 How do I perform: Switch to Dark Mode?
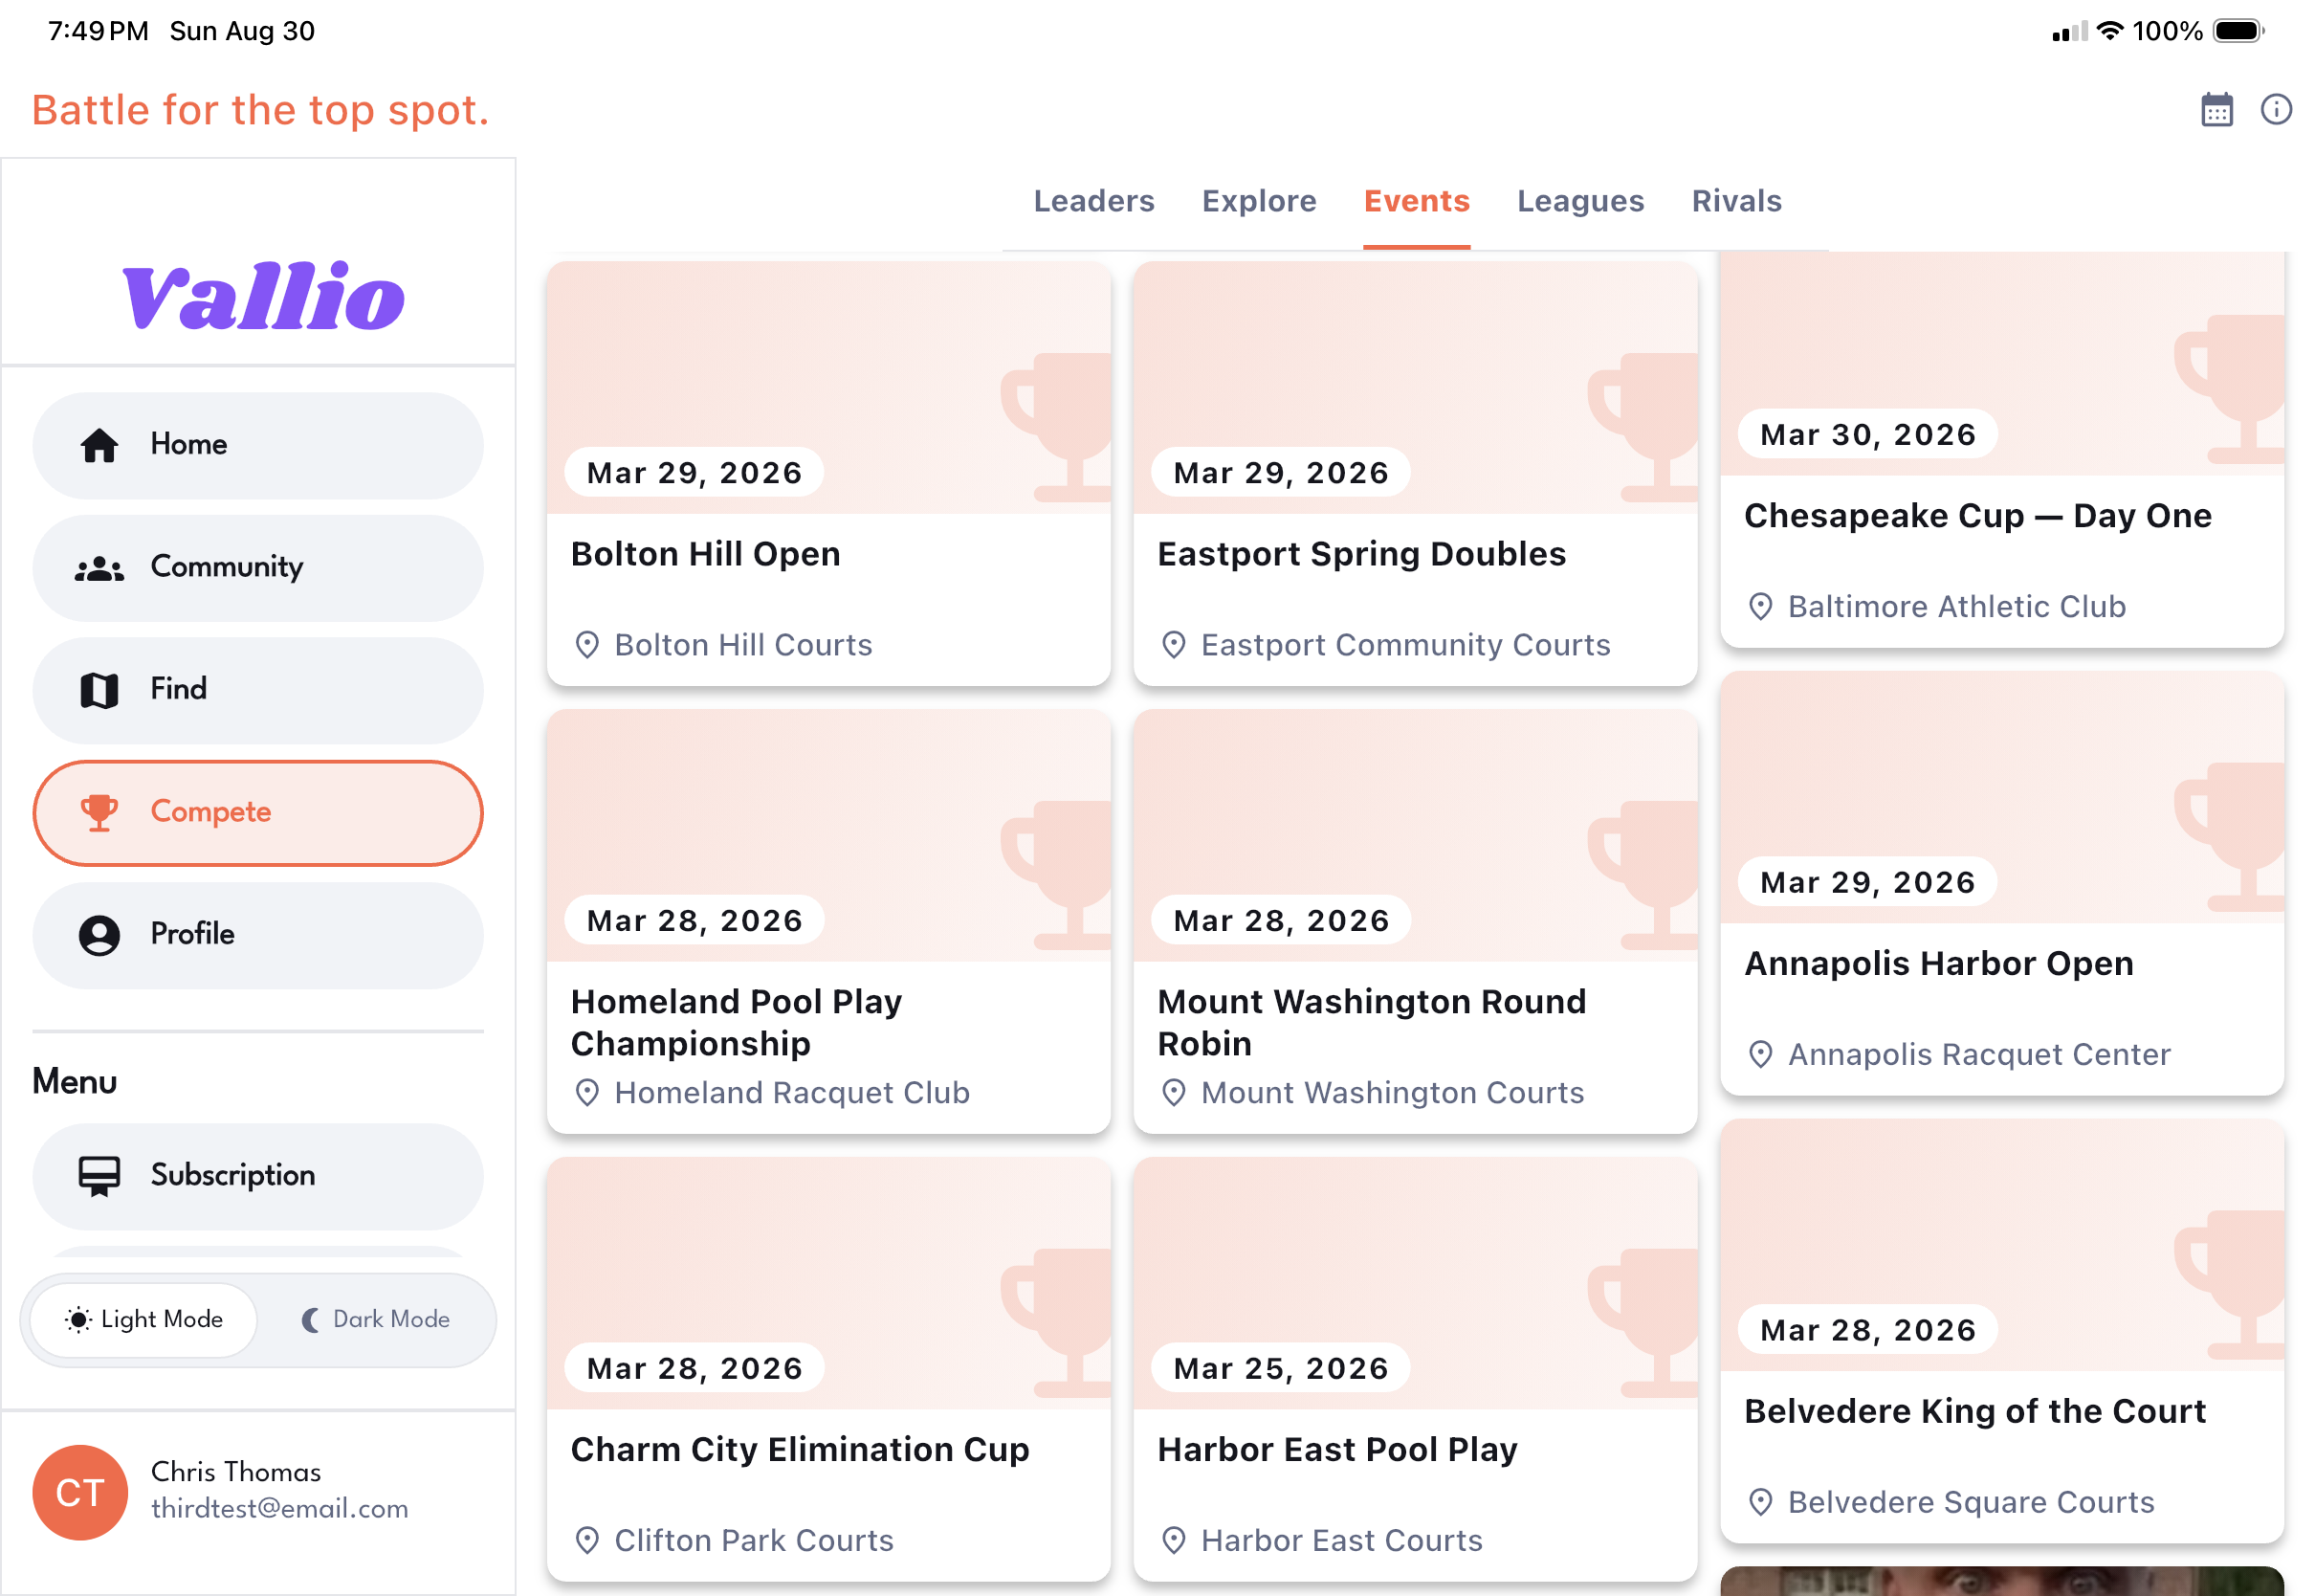click(376, 1319)
